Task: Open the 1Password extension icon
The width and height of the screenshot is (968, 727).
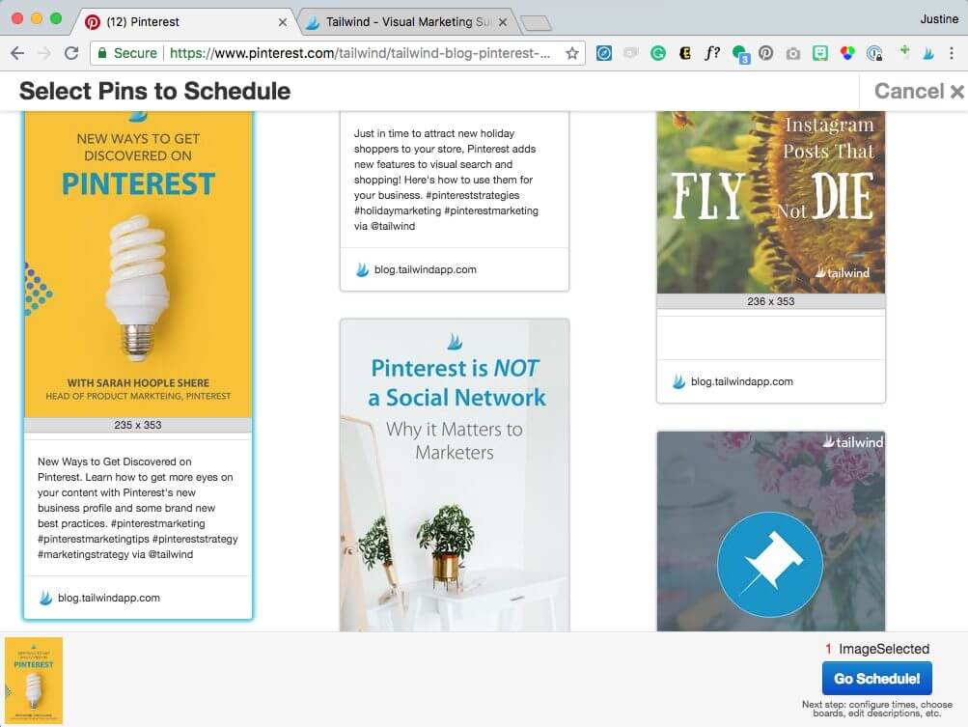Action: pos(874,53)
